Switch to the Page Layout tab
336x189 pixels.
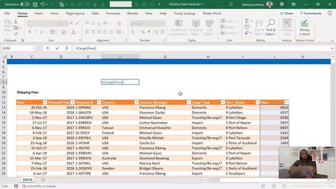point(75,13)
